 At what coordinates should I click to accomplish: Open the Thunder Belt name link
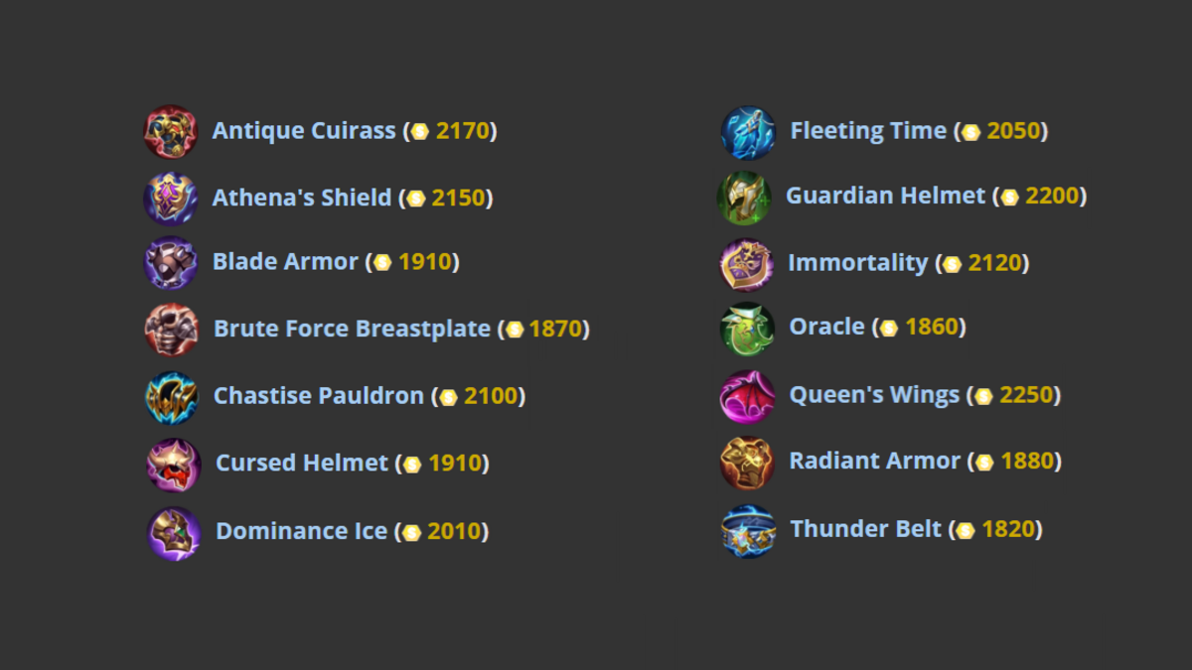(865, 529)
